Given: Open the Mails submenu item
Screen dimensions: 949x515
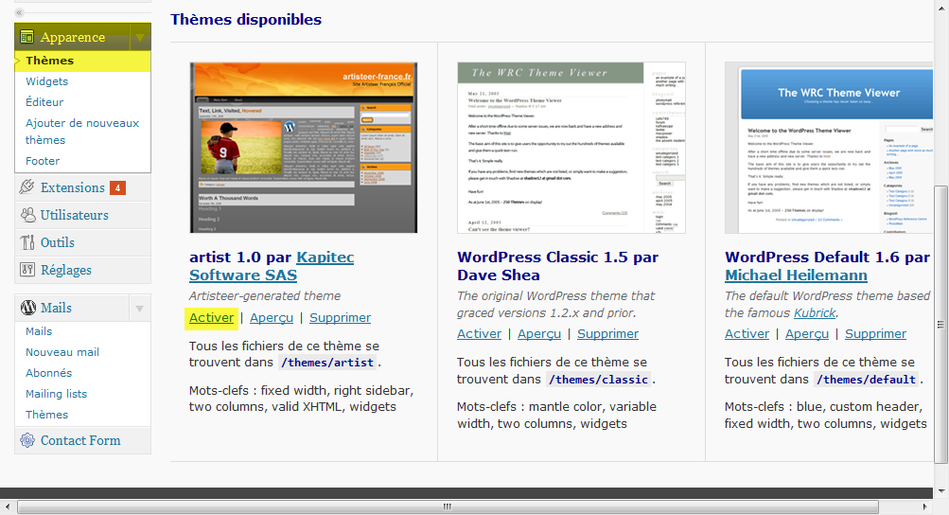Looking at the screenshot, I should [x=39, y=331].
